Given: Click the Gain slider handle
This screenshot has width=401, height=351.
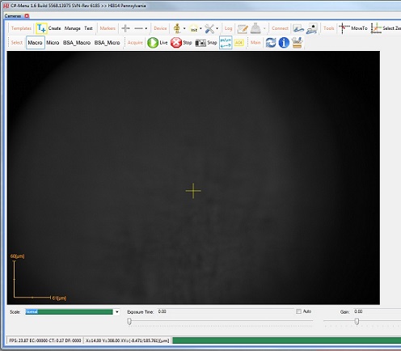Looking at the screenshot, I should pyautogui.click(x=357, y=321).
